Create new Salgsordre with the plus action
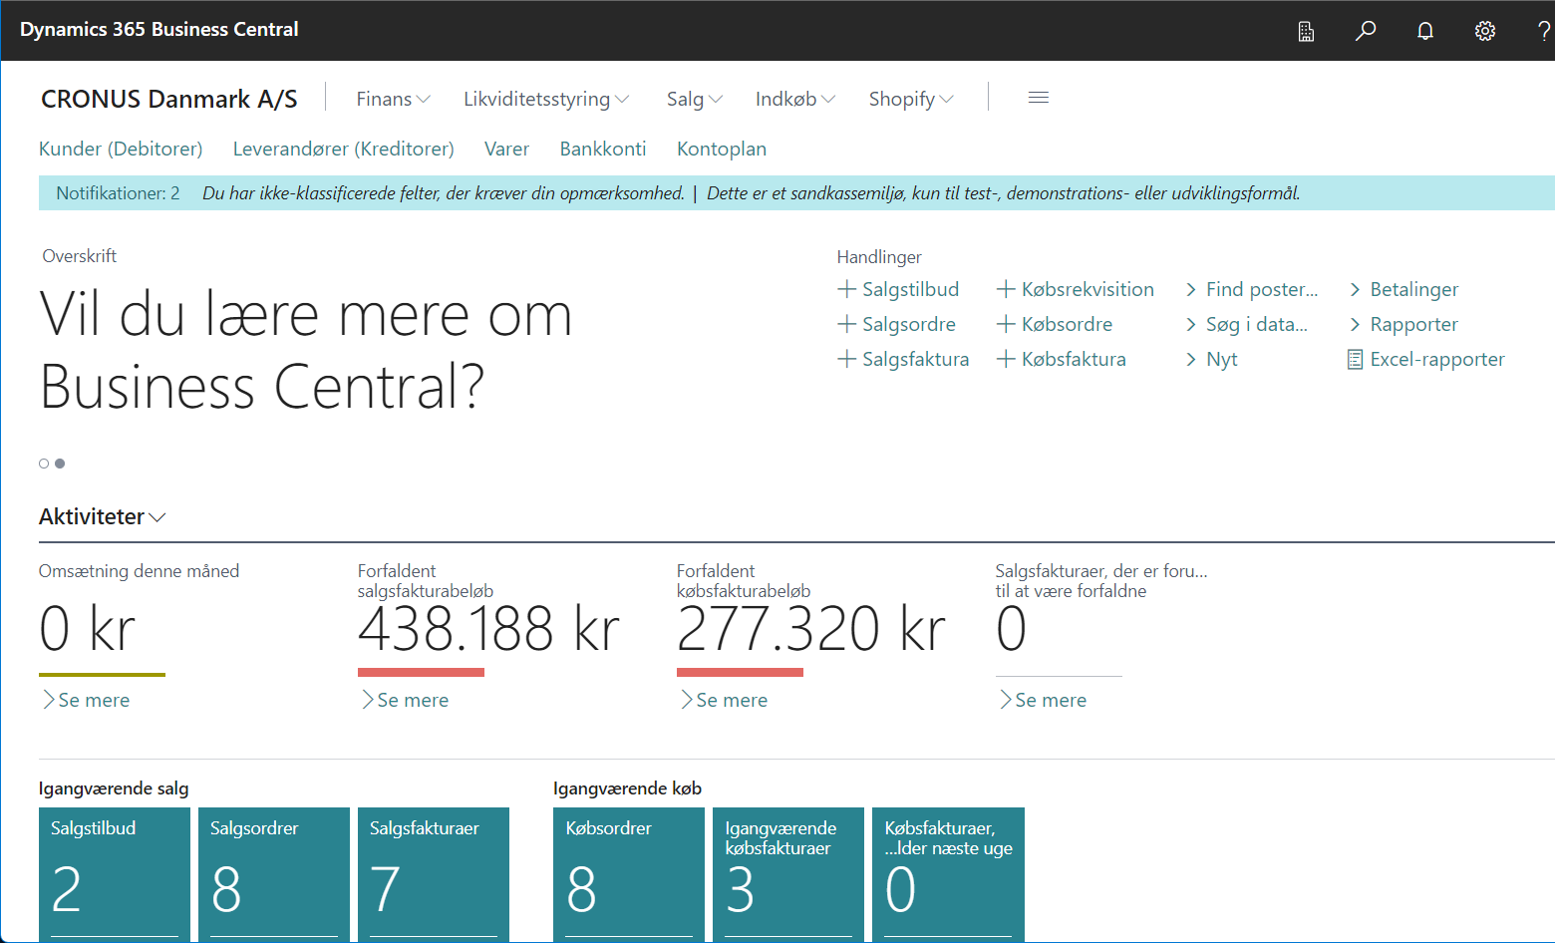 point(896,324)
